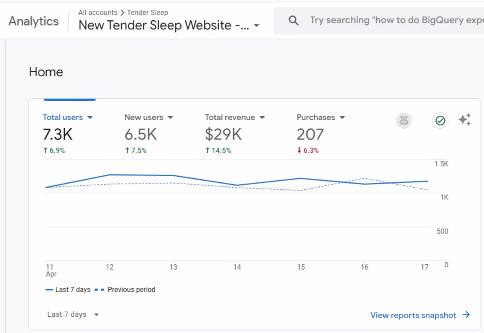Click the All accounts breadcrumb link

click(x=98, y=12)
